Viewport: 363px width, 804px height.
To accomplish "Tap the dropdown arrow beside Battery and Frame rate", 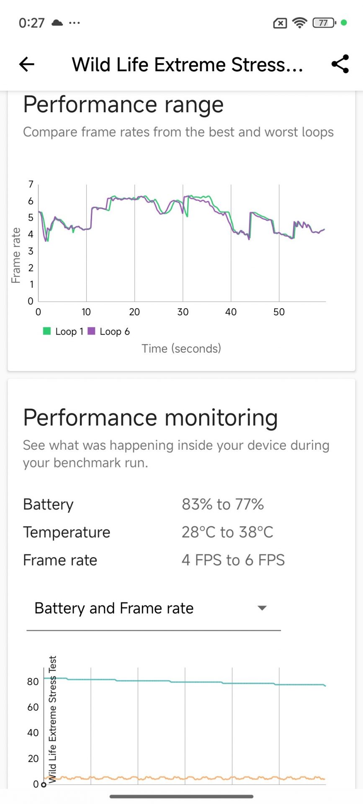I will [262, 608].
